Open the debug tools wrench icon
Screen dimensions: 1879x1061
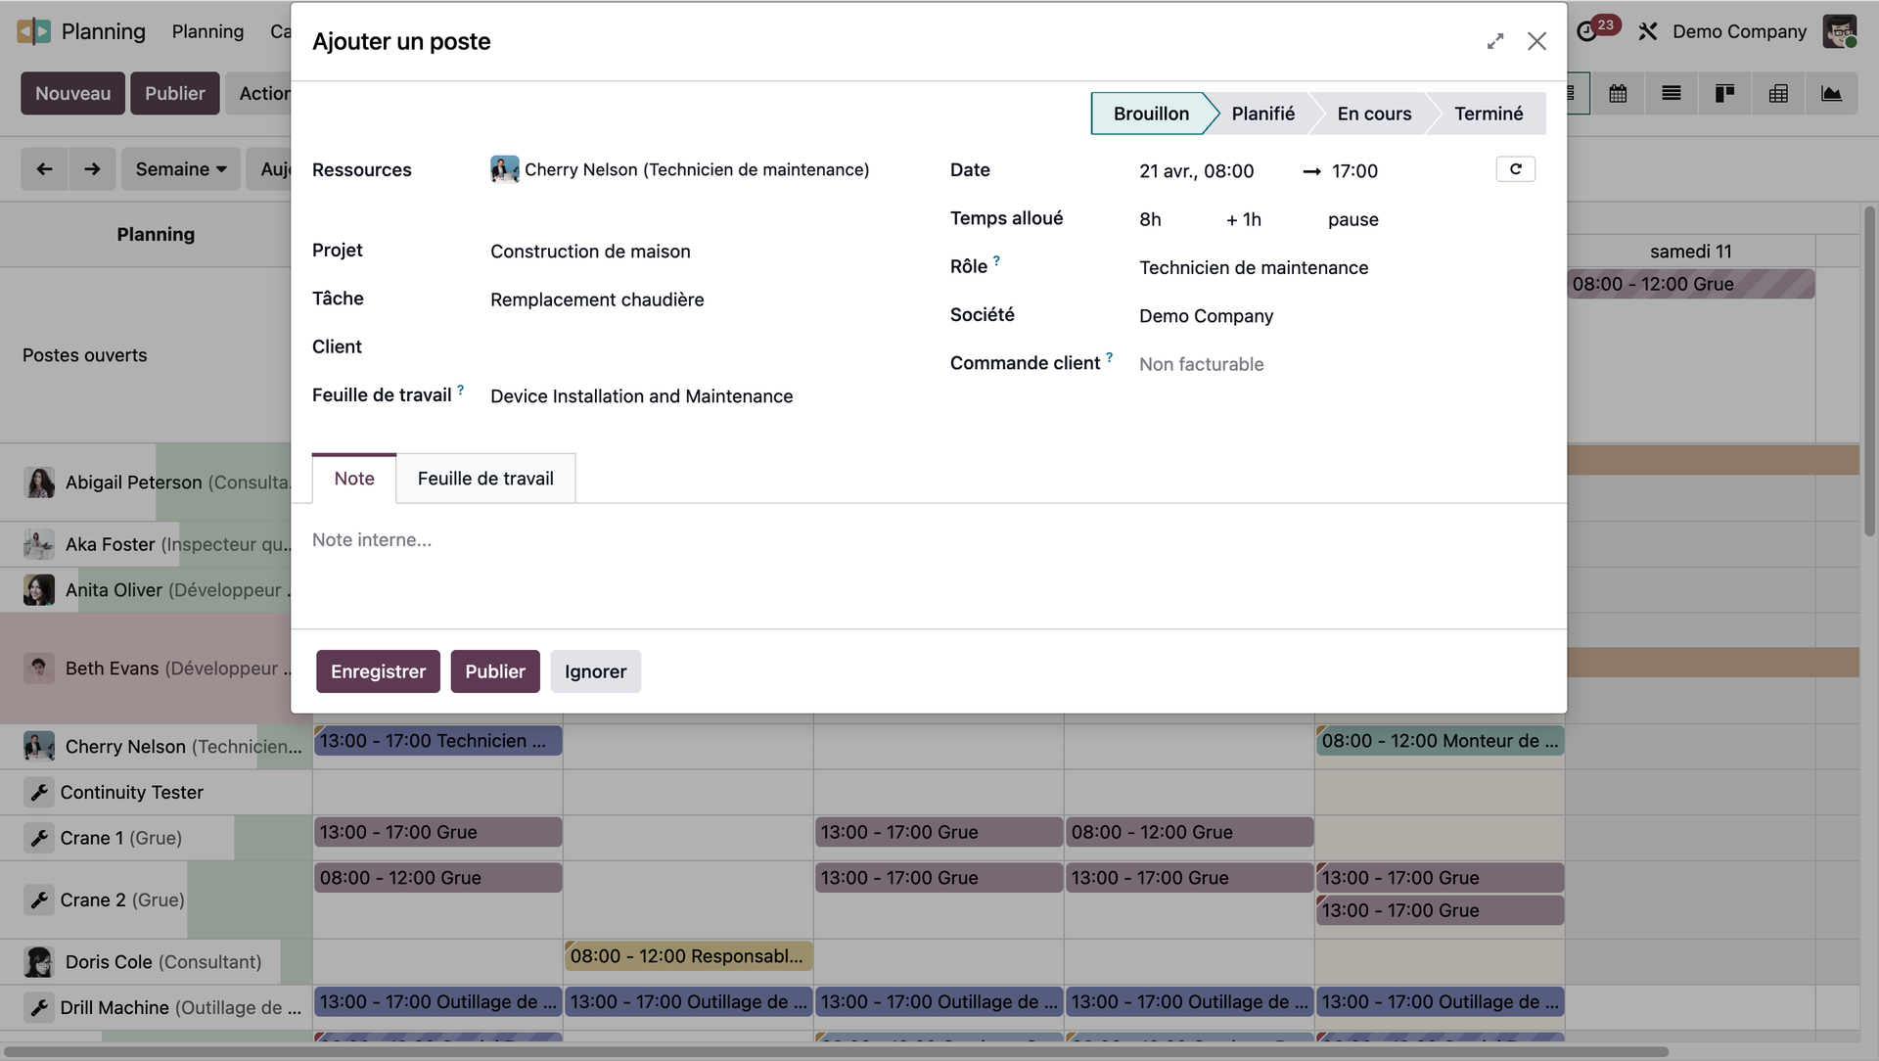(1648, 31)
